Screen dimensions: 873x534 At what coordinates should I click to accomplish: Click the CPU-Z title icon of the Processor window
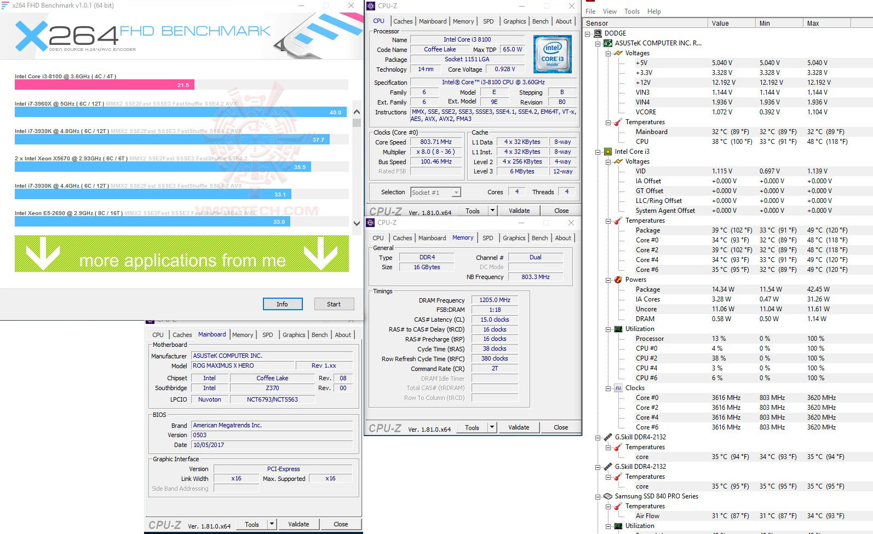click(x=370, y=5)
